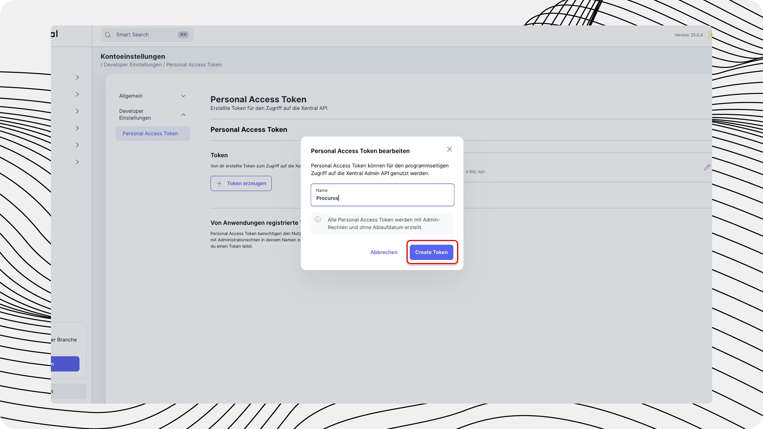
Task: Click the 'a day ago' timestamp
Action: (475, 172)
